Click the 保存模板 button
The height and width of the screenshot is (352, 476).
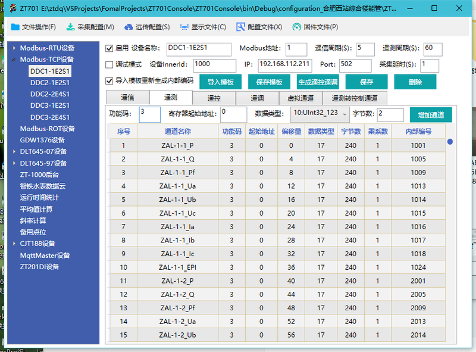[x=268, y=82]
